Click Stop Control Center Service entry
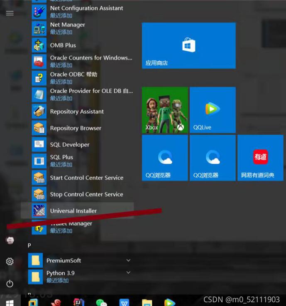 pos(86,194)
